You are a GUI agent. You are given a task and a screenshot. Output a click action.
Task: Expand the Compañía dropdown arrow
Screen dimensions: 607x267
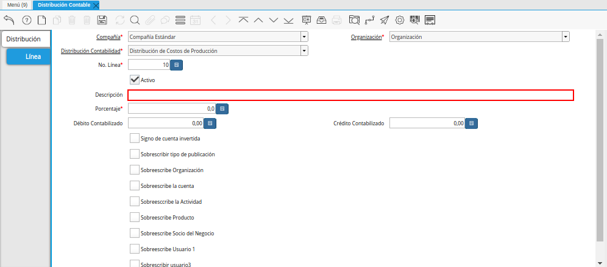click(304, 37)
